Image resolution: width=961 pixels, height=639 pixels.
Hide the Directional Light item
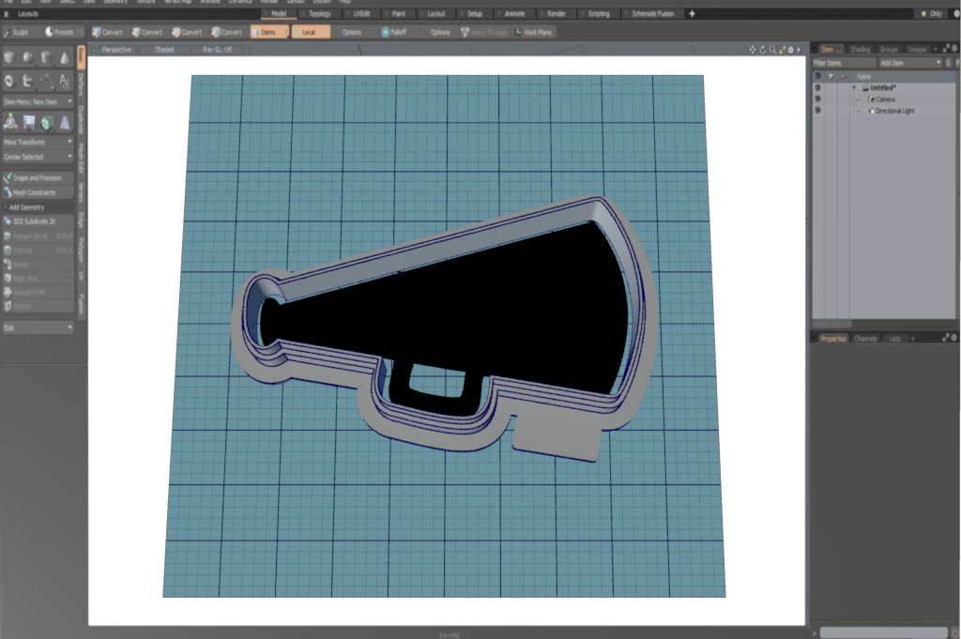pyautogui.click(x=817, y=111)
